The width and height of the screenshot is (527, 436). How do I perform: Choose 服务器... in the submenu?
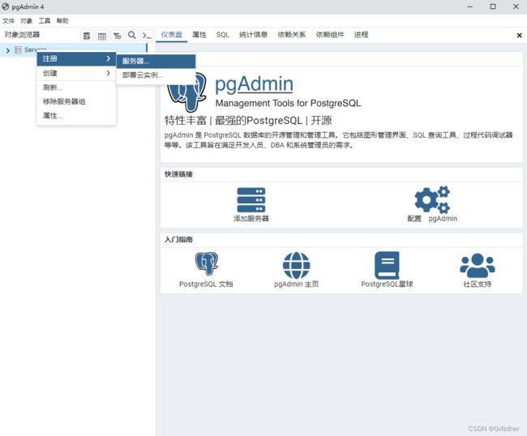(x=156, y=61)
